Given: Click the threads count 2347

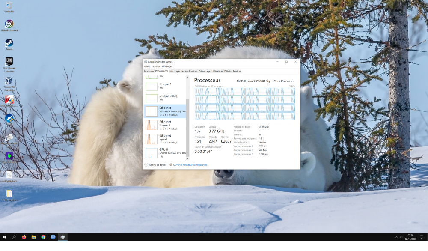Looking at the screenshot, I should coord(213,141).
